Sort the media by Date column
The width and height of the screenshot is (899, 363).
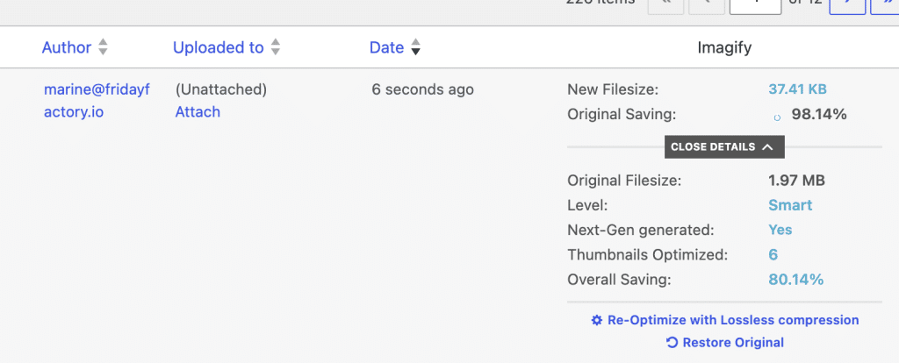pyautogui.click(x=386, y=47)
